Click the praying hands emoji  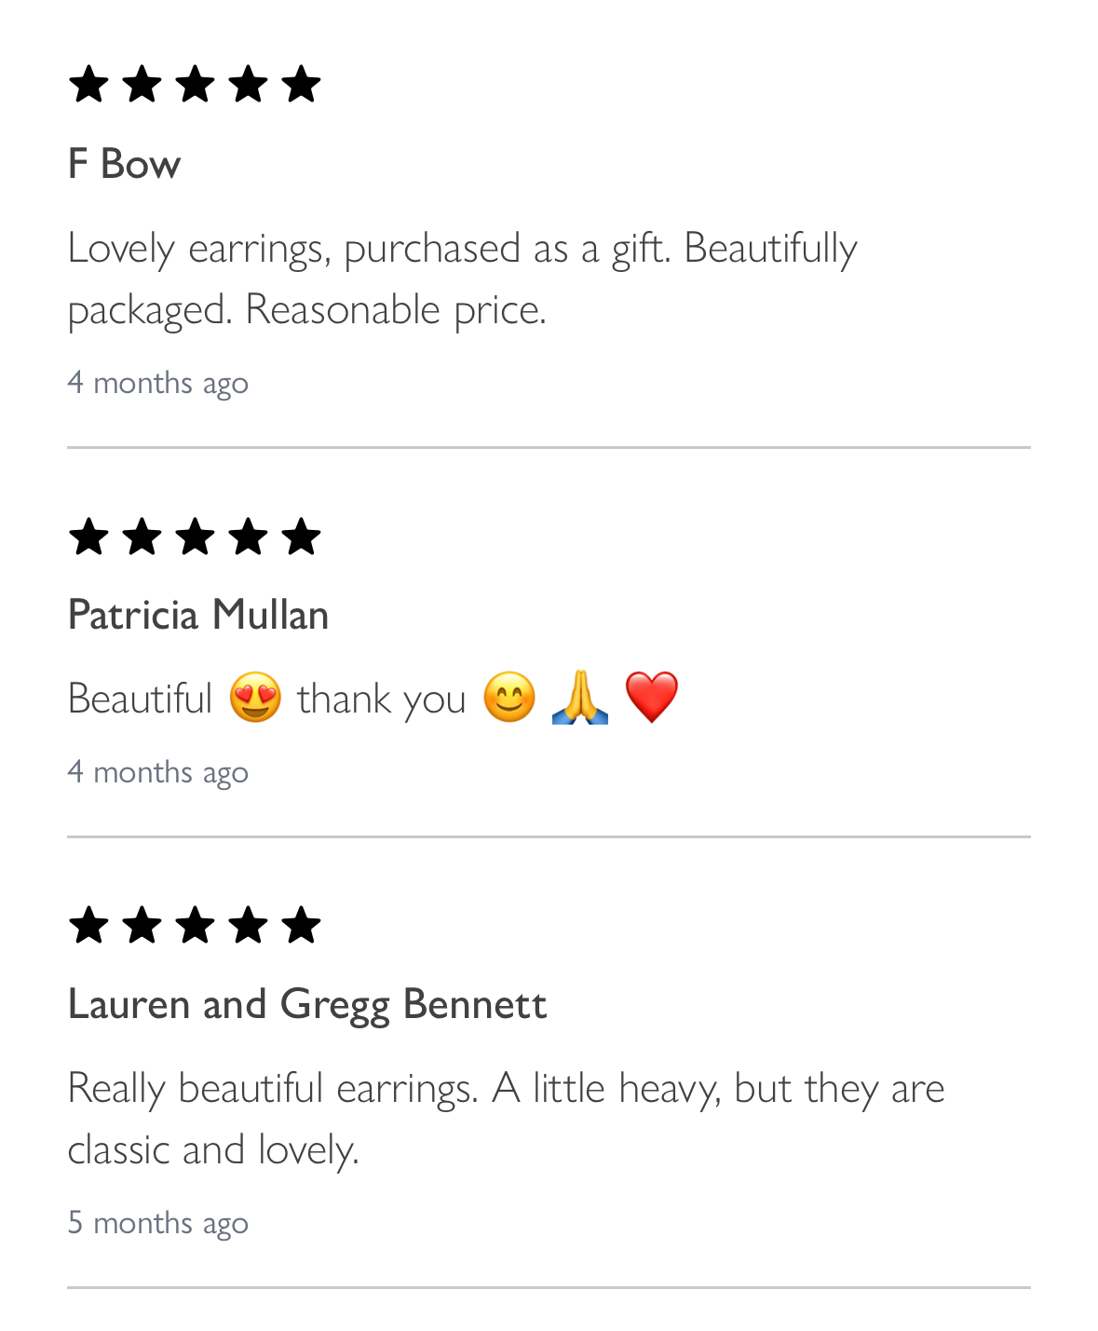tap(579, 698)
